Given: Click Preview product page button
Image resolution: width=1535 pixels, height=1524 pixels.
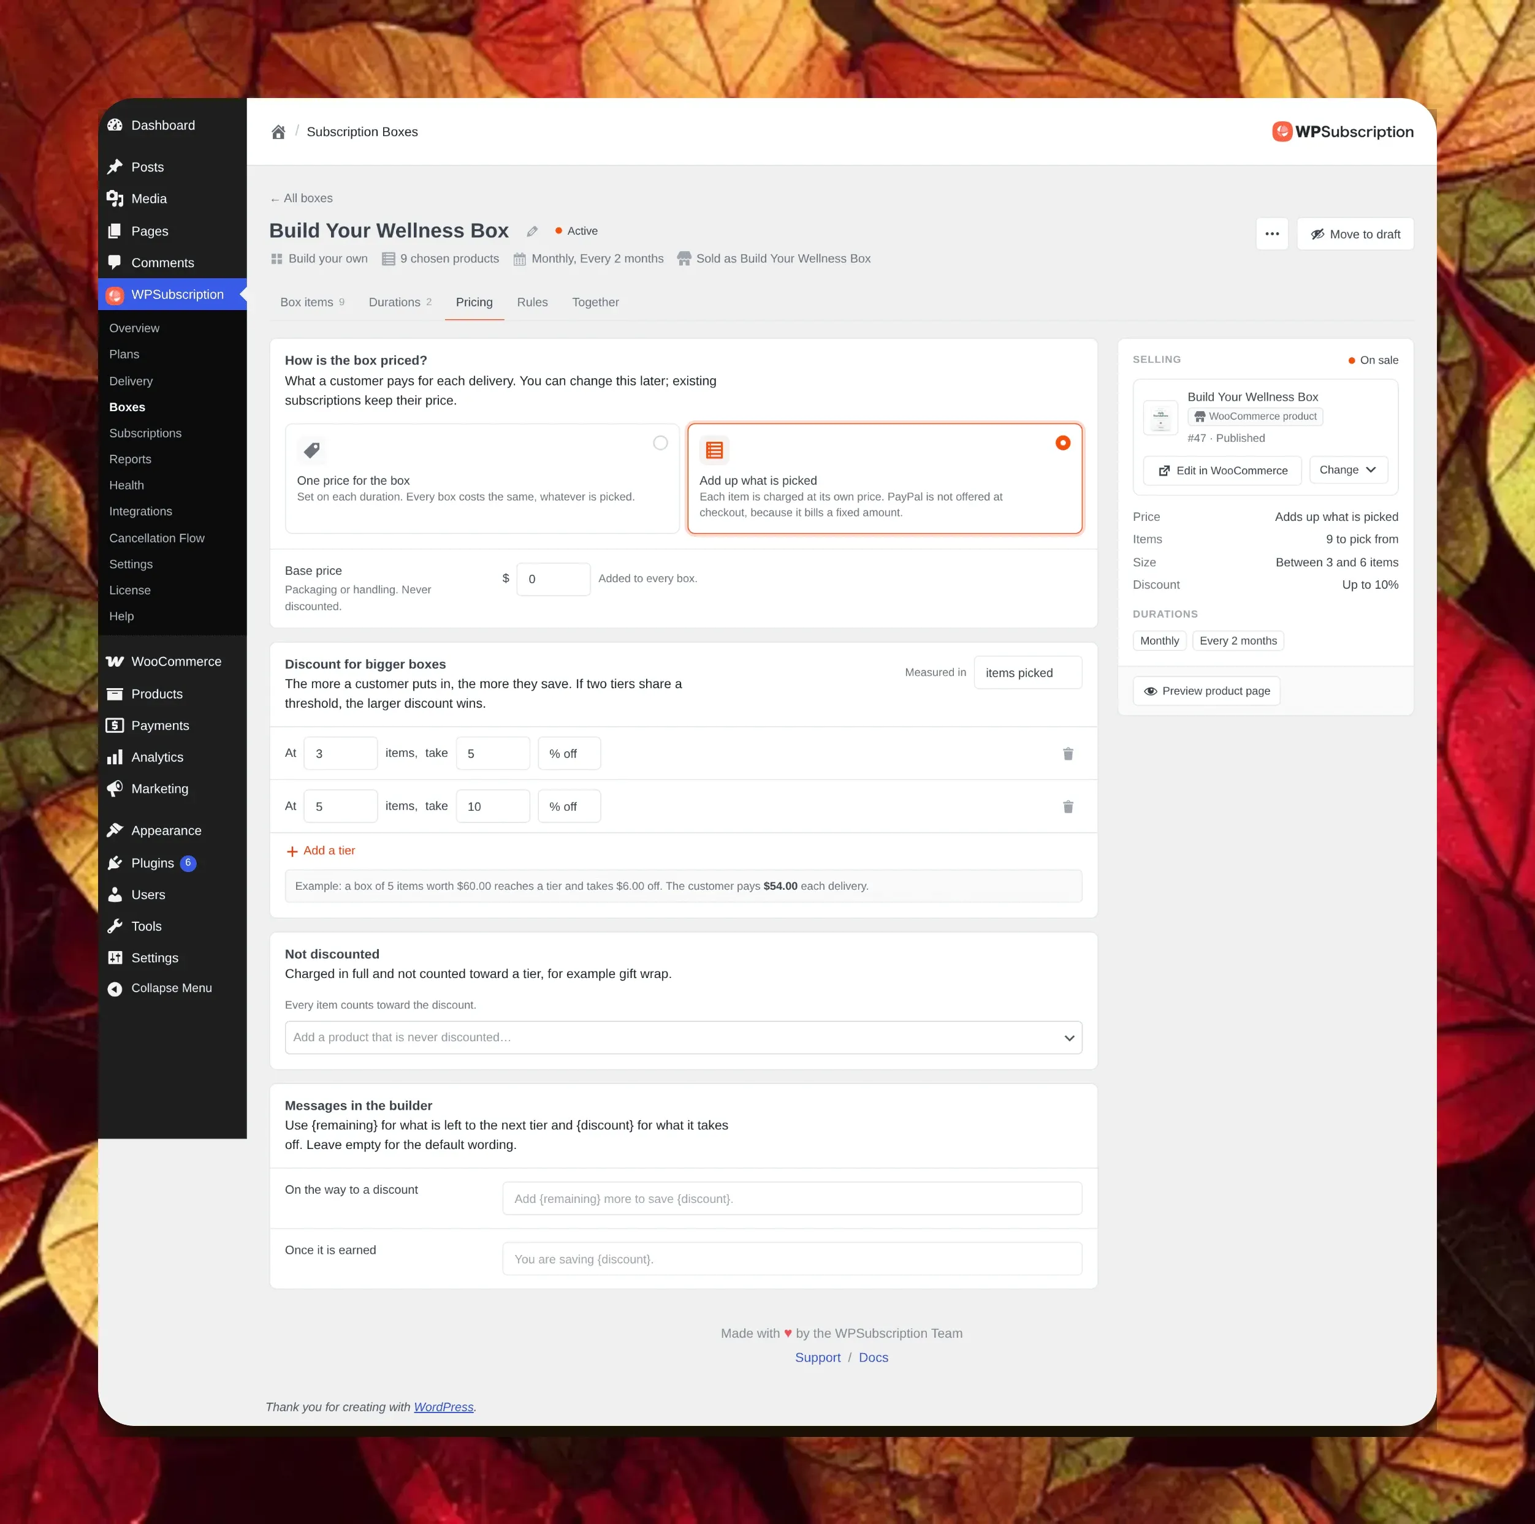Looking at the screenshot, I should click(1206, 691).
